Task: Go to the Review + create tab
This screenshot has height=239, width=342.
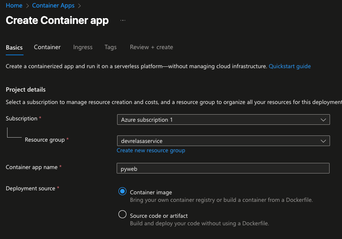Action: (x=151, y=47)
